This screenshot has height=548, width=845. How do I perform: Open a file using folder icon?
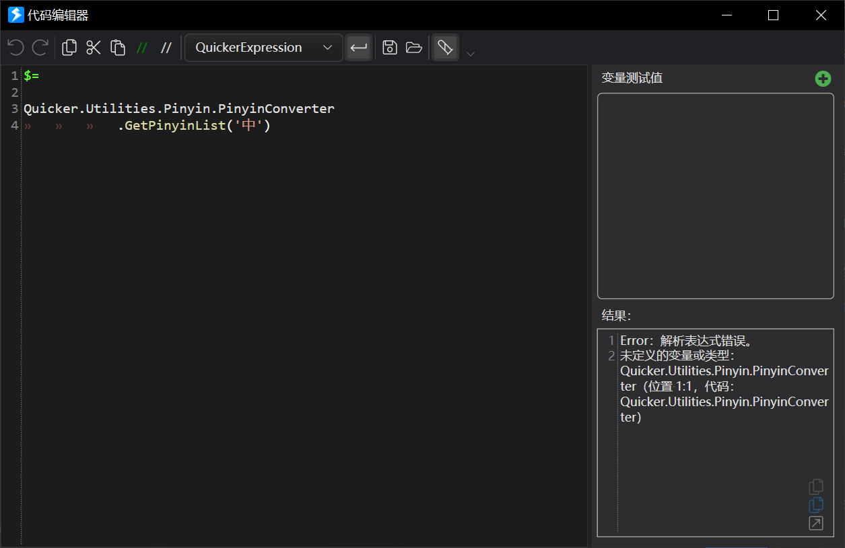coord(414,47)
